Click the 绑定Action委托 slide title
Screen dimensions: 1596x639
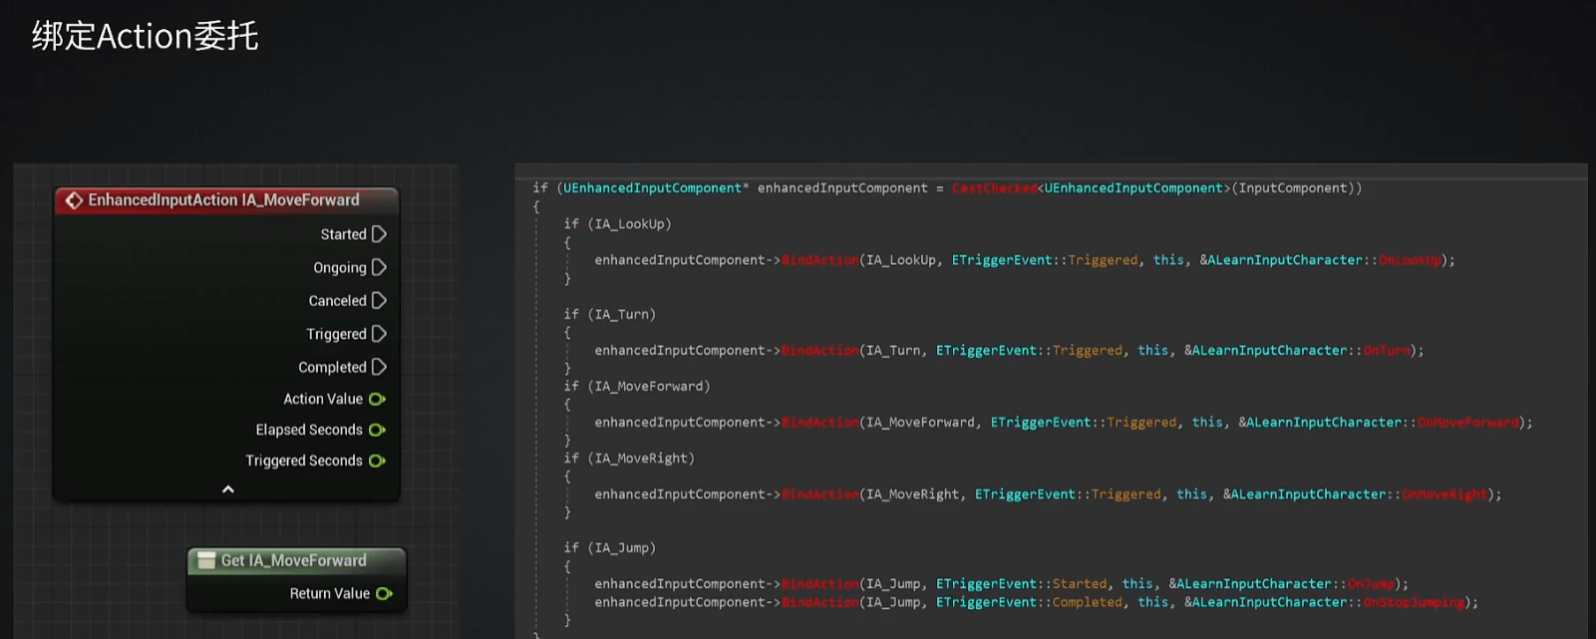(146, 36)
